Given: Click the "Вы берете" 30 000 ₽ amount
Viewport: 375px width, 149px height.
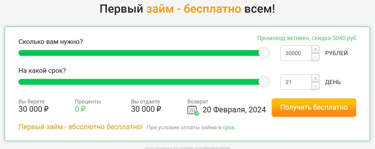Looking at the screenshot, I should pyautogui.click(x=33, y=109).
